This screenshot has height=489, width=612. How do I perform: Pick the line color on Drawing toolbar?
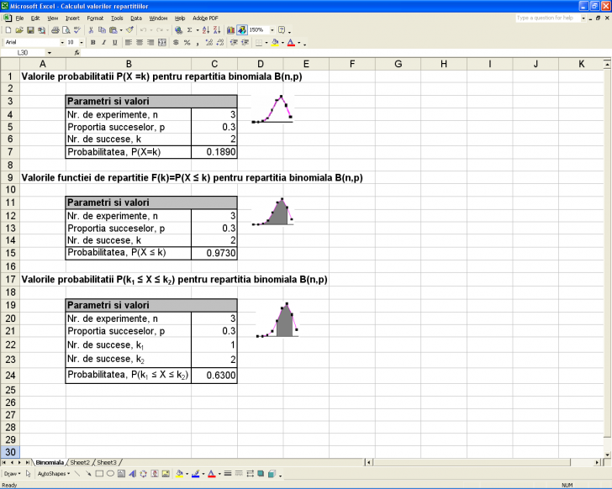click(196, 474)
